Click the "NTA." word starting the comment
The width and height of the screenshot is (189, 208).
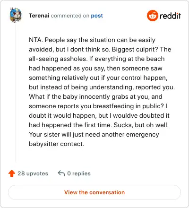(36, 40)
